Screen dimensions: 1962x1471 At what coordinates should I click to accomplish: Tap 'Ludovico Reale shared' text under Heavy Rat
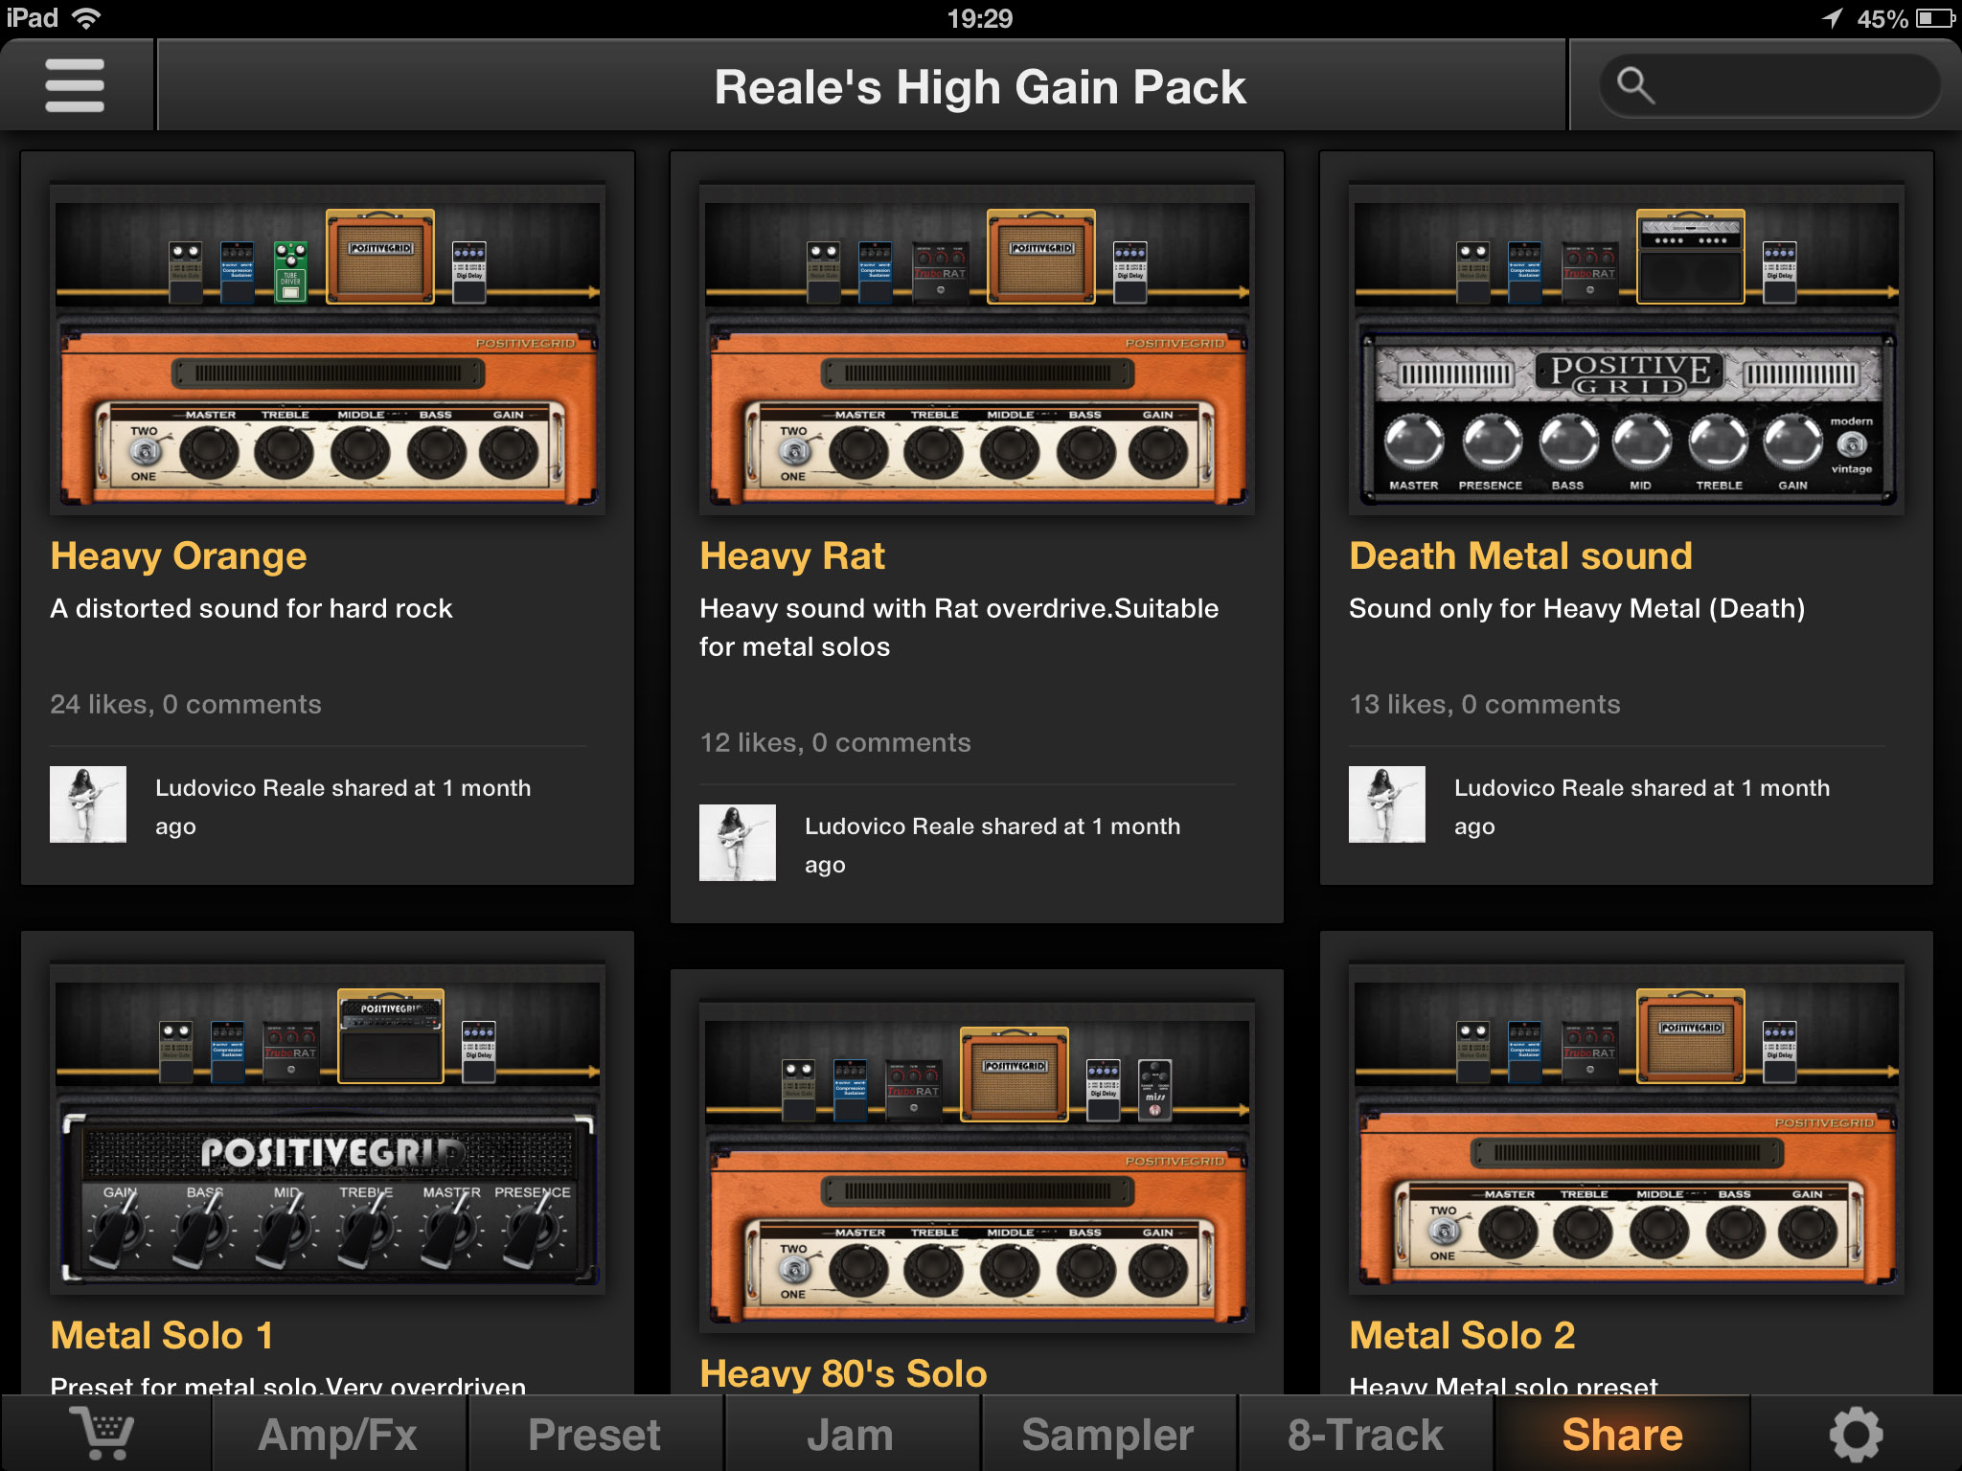[992, 845]
